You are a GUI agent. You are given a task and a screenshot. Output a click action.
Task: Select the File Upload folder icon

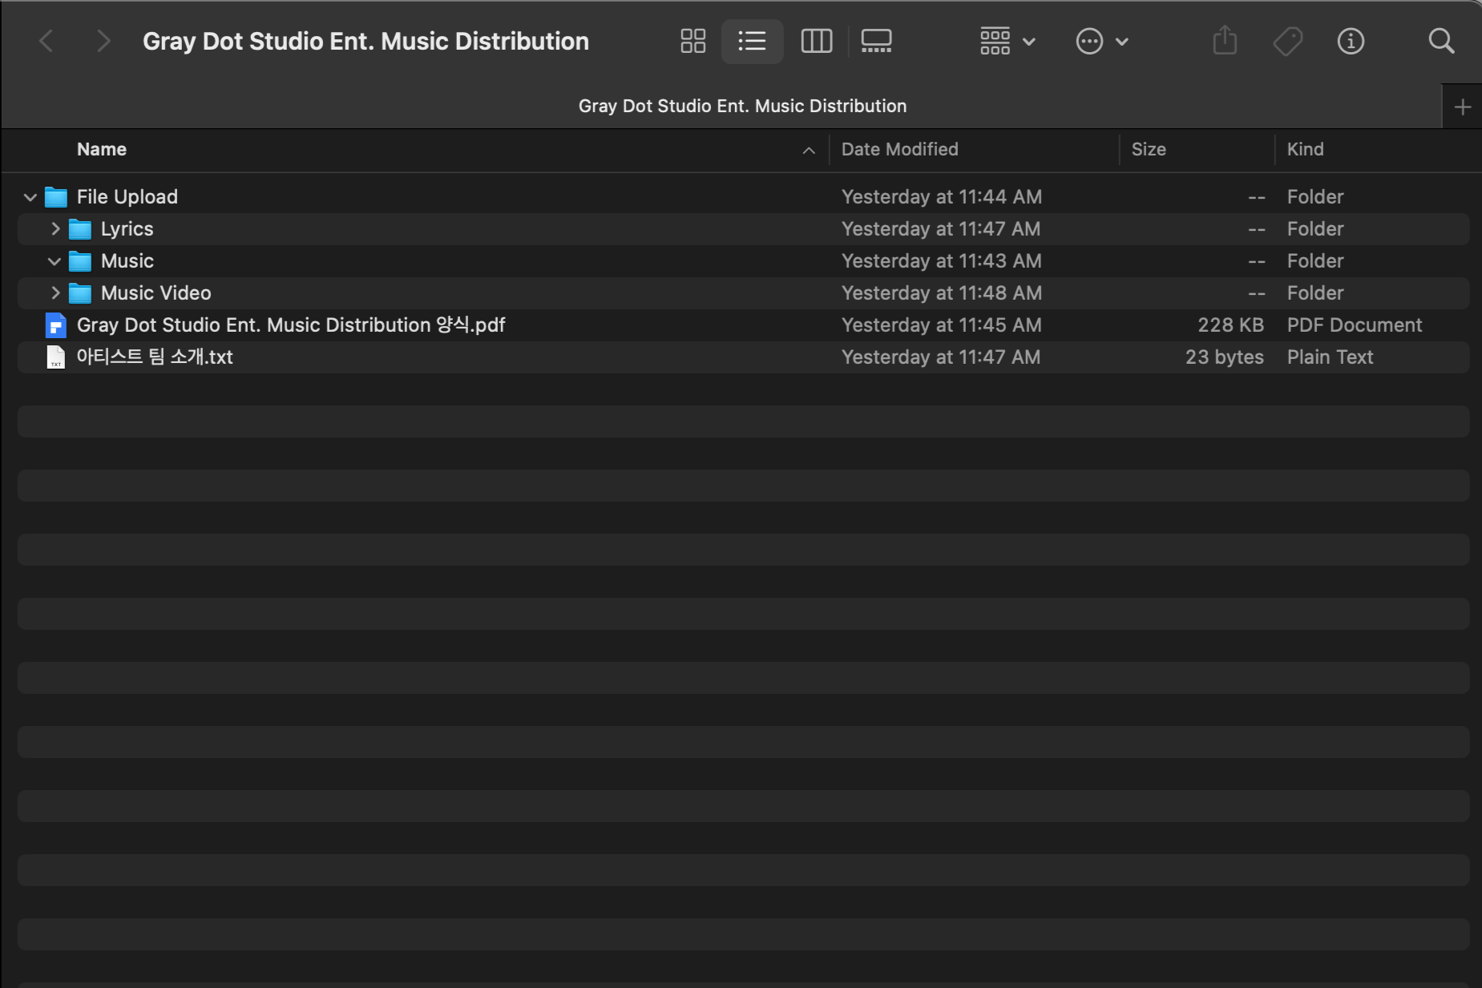(x=55, y=197)
